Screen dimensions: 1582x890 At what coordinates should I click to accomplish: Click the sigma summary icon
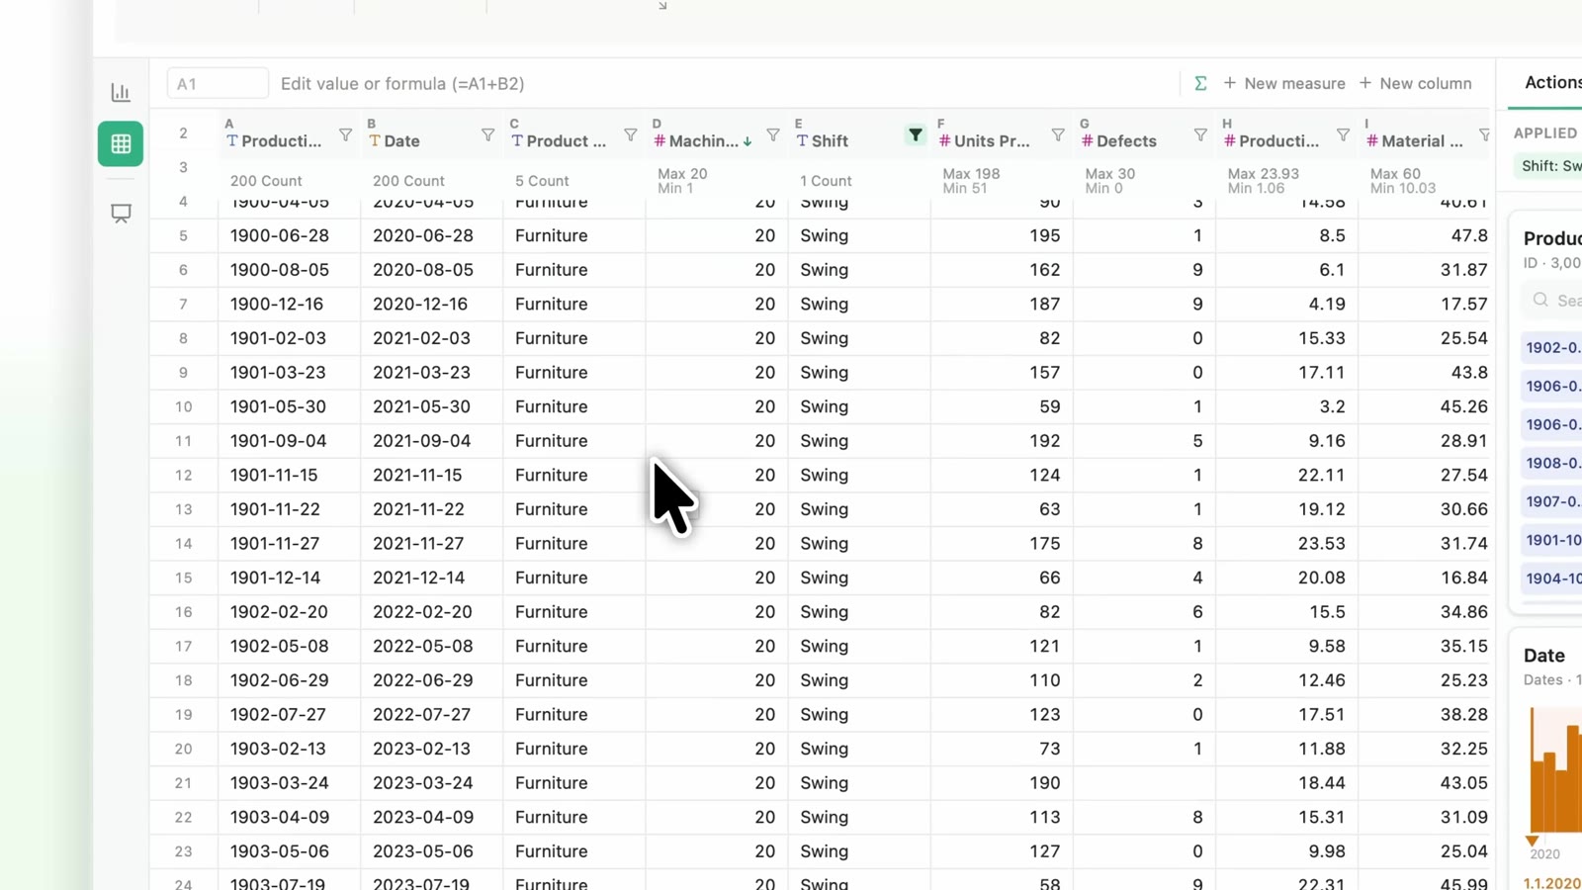tap(1200, 83)
